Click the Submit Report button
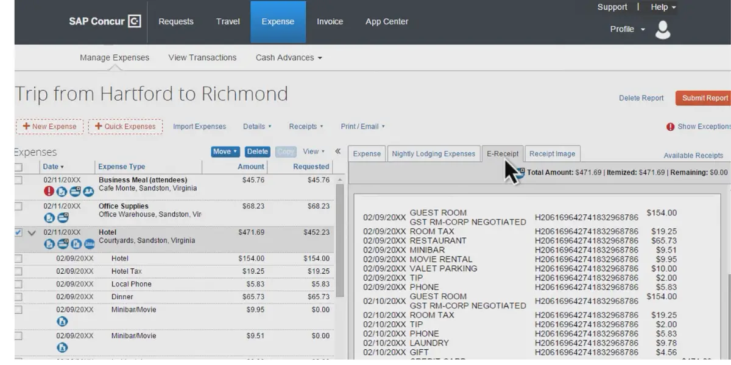 coord(704,98)
